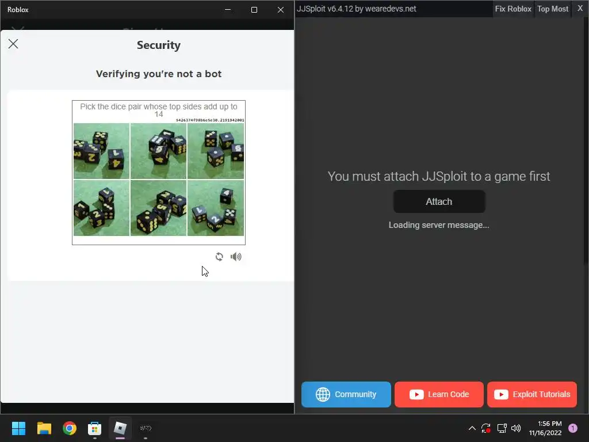Click the 'Loading server message...' text
The height and width of the screenshot is (442, 589).
(439, 225)
